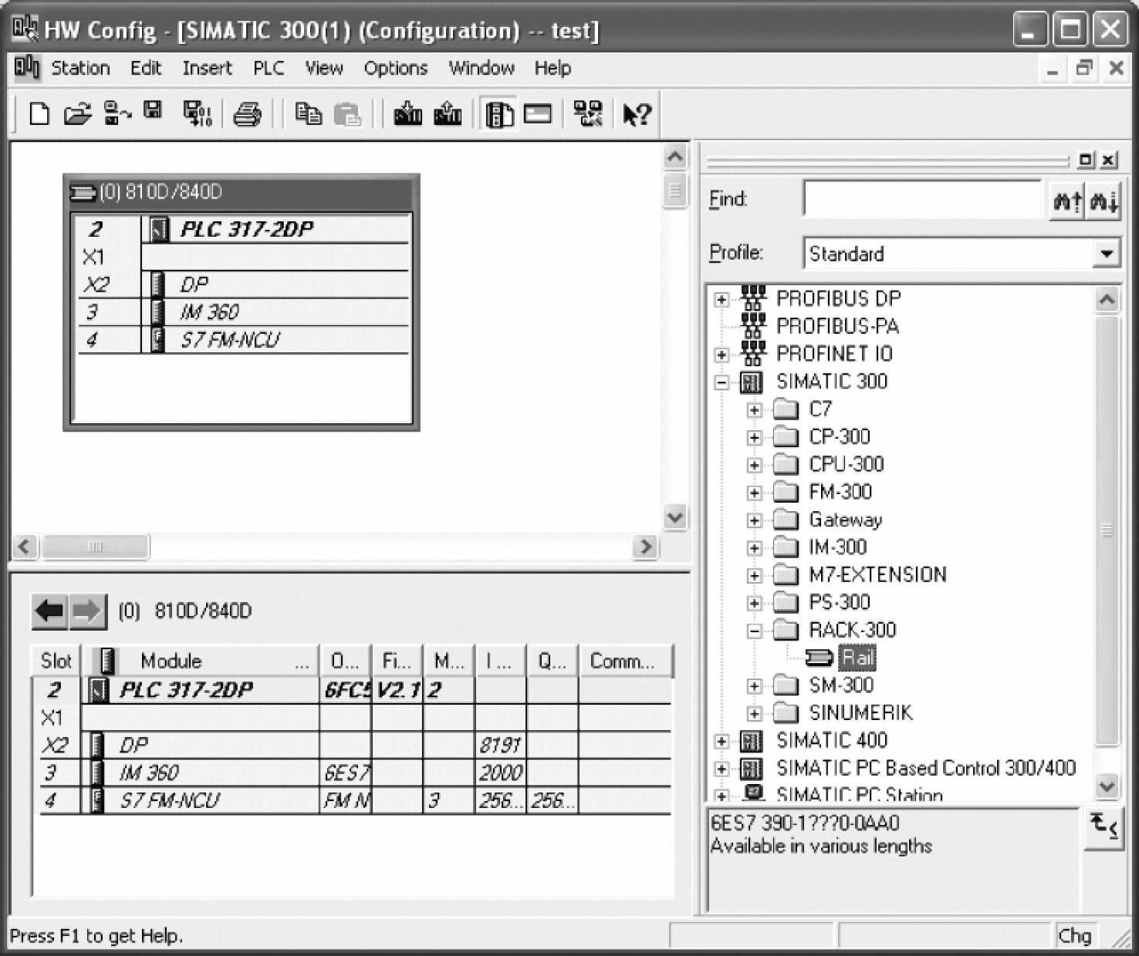Expand the PROFIBUS DP tree node
Screen dimensions: 1139x956
click(x=722, y=299)
